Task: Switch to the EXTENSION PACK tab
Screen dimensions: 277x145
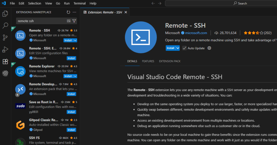Action: click(170, 61)
